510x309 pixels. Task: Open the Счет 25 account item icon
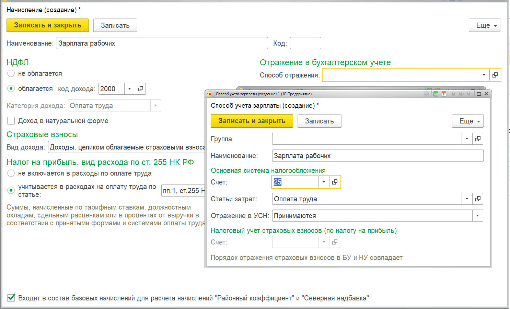click(x=335, y=182)
